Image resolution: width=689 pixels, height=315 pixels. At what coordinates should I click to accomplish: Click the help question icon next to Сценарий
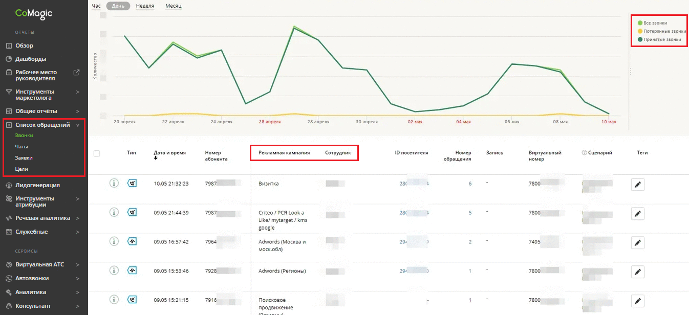point(584,152)
